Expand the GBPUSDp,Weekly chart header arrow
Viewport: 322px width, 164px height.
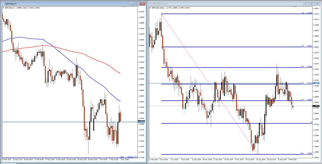tap(150, 8)
